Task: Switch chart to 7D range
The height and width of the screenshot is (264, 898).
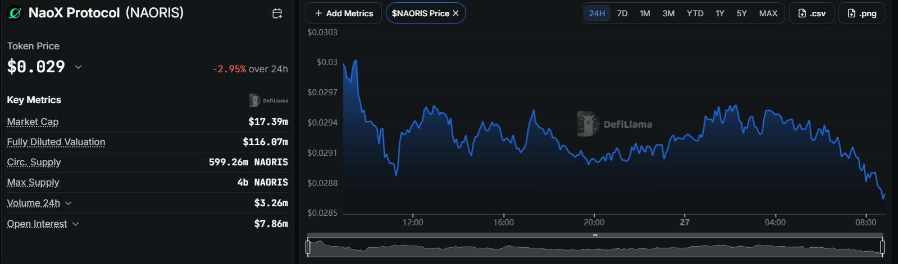Action: click(622, 13)
